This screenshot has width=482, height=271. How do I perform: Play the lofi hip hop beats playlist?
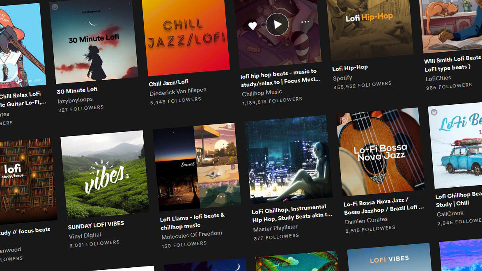277,25
